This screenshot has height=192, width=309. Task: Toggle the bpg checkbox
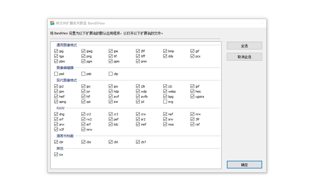click(165, 96)
